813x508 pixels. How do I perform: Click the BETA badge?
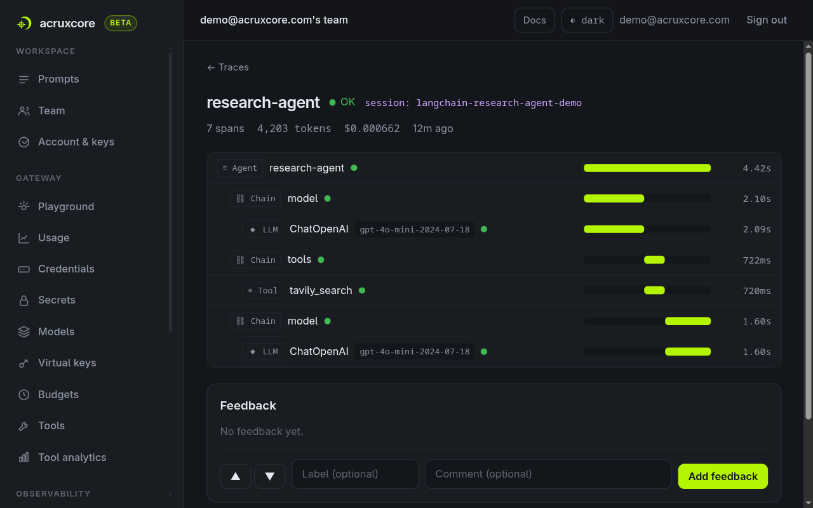tap(121, 23)
